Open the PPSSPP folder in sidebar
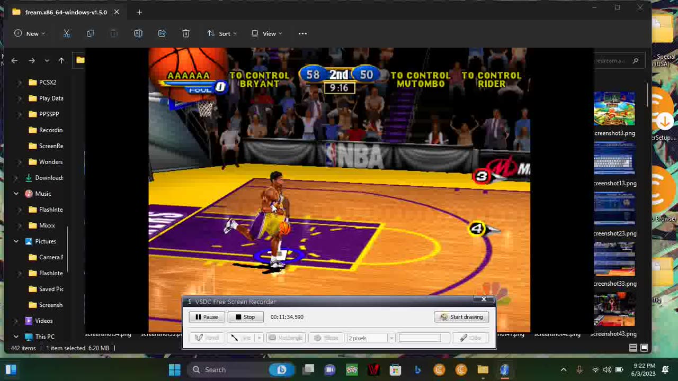 pos(43,114)
